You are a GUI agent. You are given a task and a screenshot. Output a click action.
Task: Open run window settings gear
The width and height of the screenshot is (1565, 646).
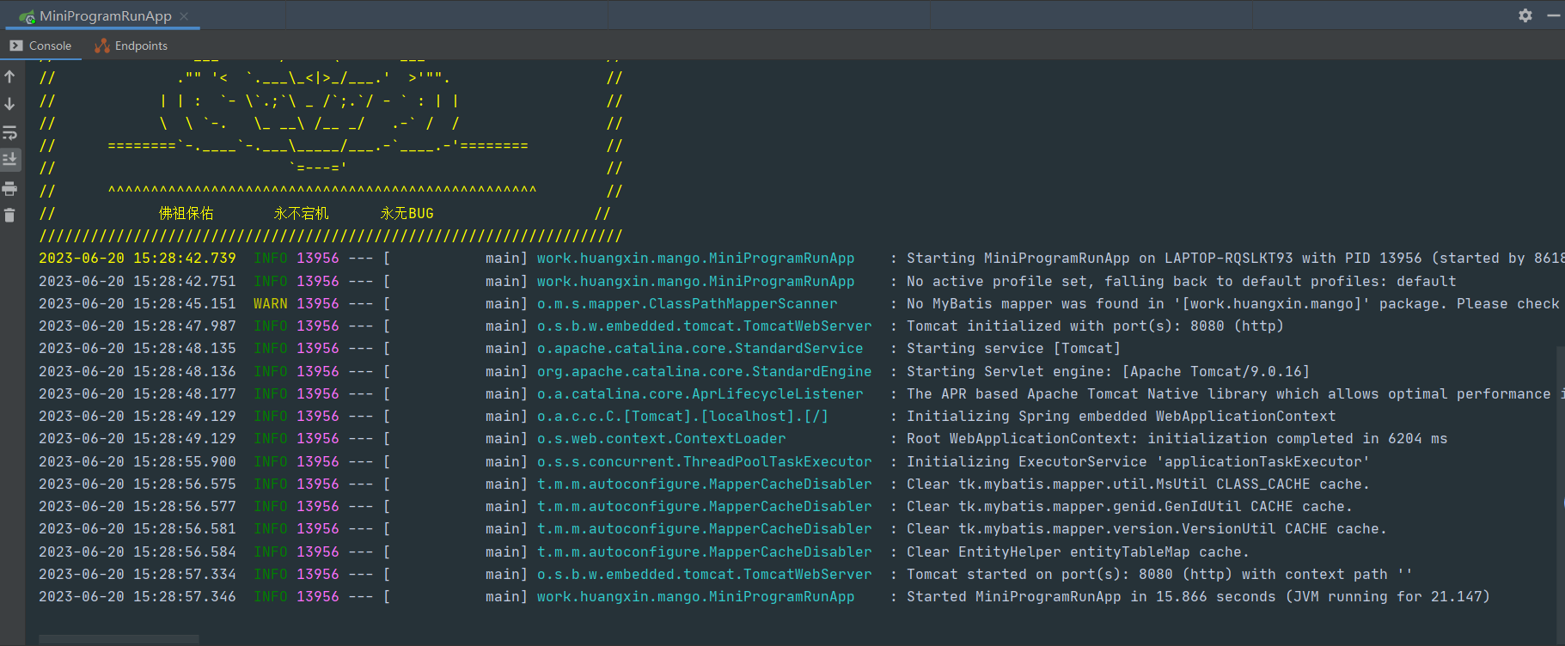(x=1525, y=15)
